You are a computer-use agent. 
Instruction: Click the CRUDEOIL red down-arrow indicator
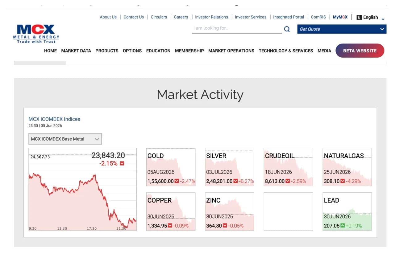click(288, 181)
